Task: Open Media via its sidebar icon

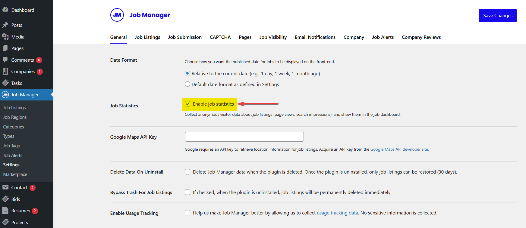Action: pos(5,37)
